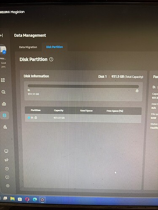The width and height of the screenshot is (158, 210).
Task: Click the update arrow-in-circle icon
Action: [x=7, y=169]
